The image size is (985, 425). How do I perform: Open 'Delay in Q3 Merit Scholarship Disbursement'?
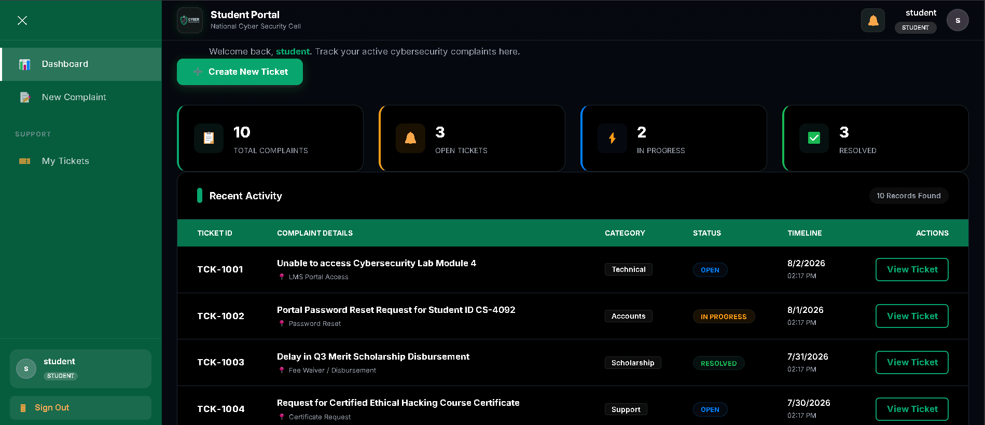pyautogui.click(x=373, y=357)
